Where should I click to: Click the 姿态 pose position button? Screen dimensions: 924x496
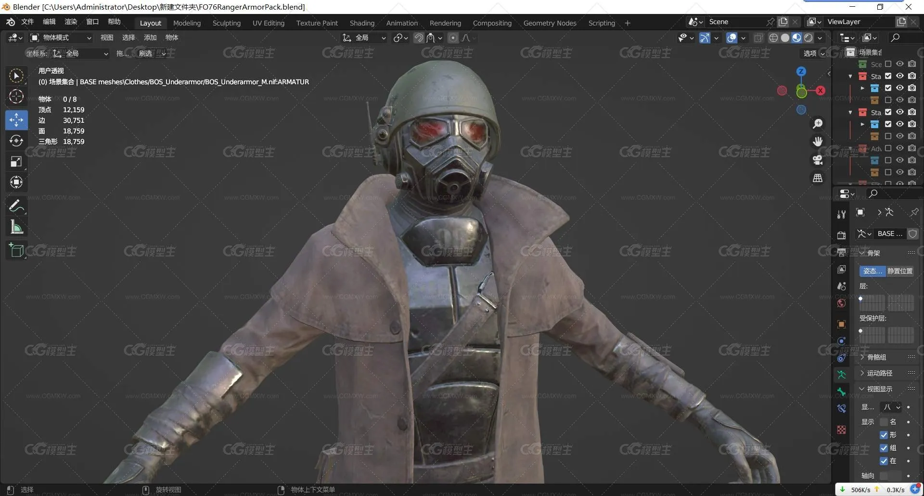click(x=873, y=271)
